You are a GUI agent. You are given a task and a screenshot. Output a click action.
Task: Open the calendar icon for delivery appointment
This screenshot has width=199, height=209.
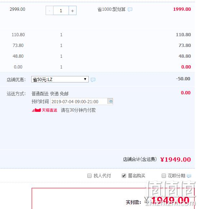coord(110,101)
